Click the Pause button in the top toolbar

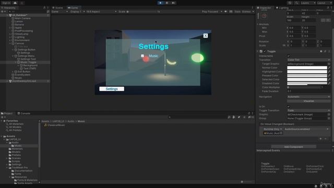tap(167, 3)
